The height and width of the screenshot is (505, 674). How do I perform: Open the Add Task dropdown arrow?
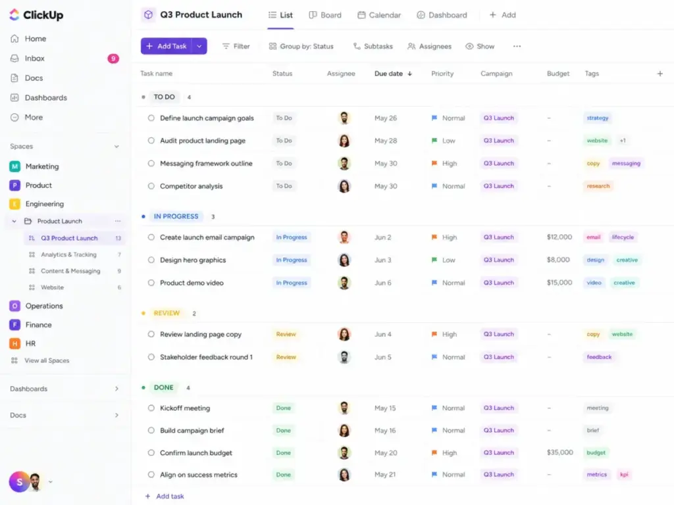pyautogui.click(x=199, y=47)
